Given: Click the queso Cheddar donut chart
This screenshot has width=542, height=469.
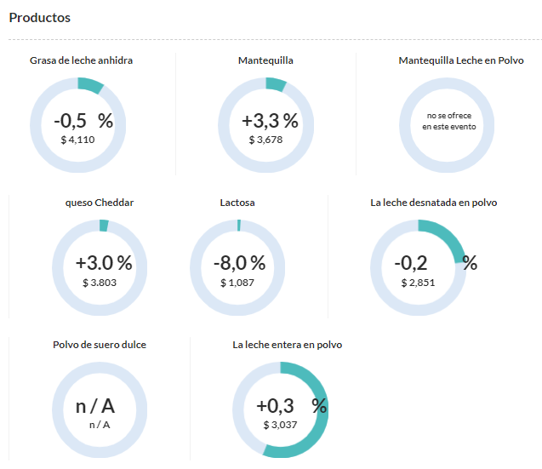Looking at the screenshot, I should 100,267.
